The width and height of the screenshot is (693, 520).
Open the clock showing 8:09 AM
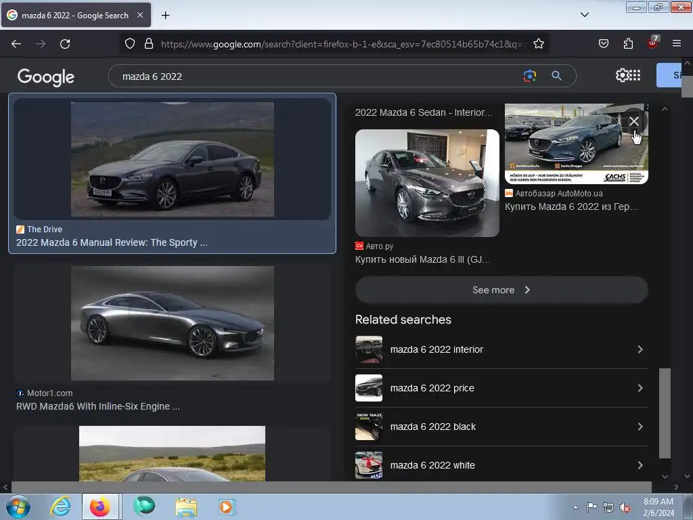tap(658, 506)
